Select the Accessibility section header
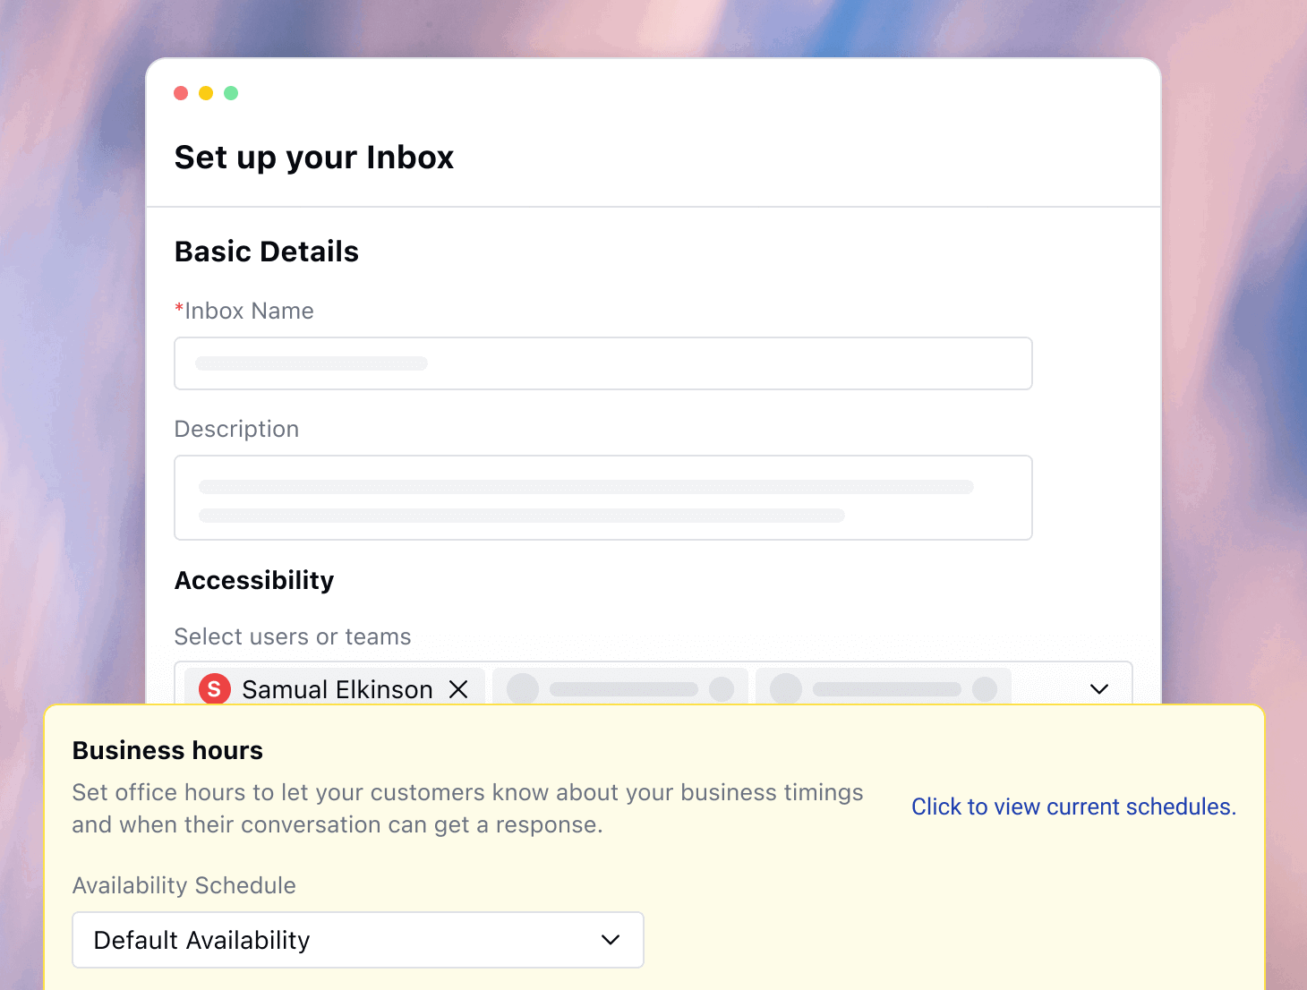The width and height of the screenshot is (1307, 990). (253, 580)
